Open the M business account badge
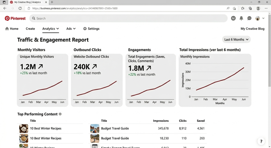This screenshot has height=148, width=271. point(233,18)
